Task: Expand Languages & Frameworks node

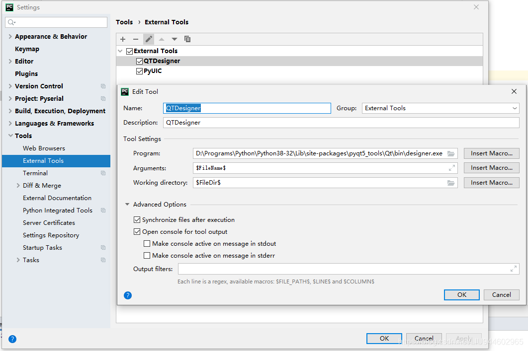Action: click(x=10, y=124)
